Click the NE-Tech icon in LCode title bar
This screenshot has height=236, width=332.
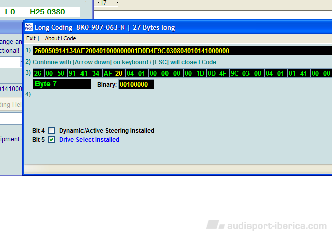pos(29,27)
